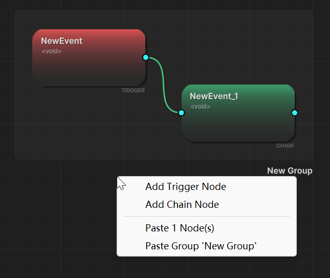Click the NewEvent_1 title text
330x278 pixels.
pyautogui.click(x=213, y=96)
